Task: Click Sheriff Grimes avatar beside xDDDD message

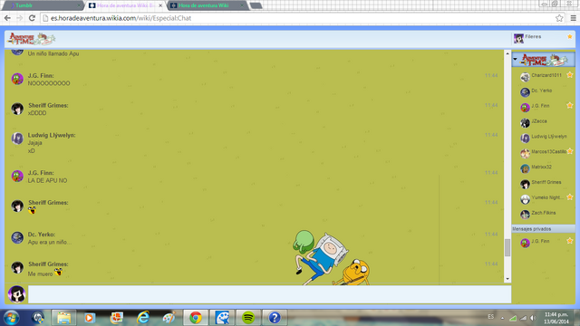Action: click(17, 109)
